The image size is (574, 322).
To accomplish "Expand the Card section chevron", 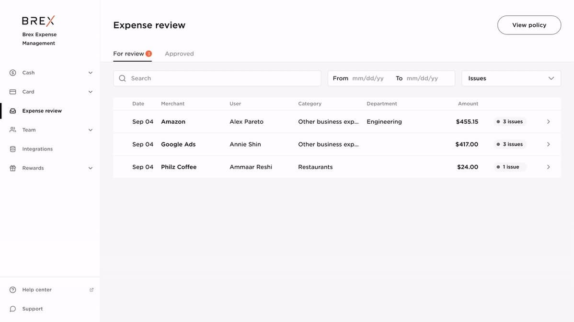I will click(90, 92).
